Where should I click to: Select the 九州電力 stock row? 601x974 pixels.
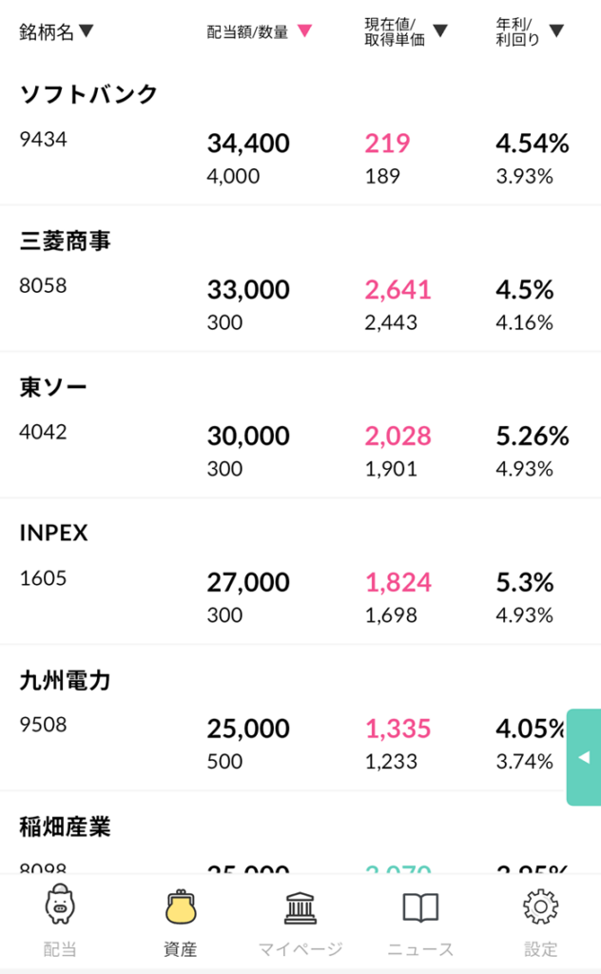tap(300, 717)
